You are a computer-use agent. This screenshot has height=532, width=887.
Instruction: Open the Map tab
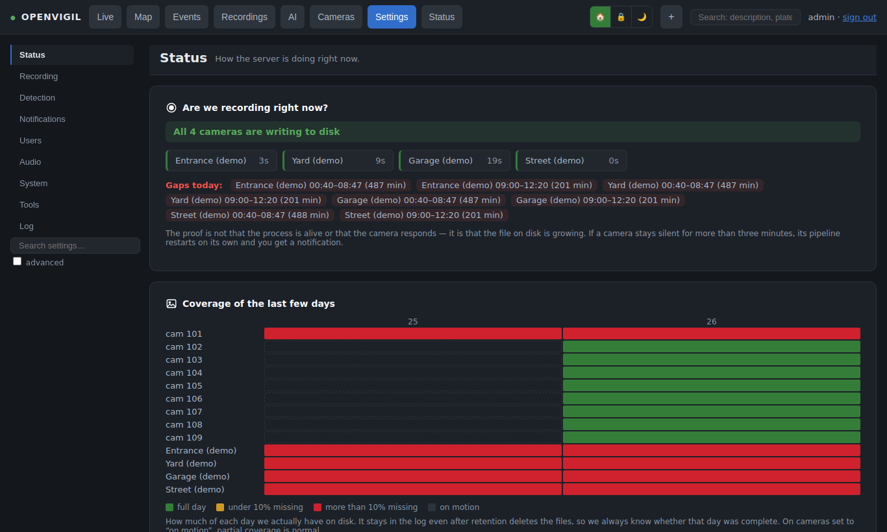(x=143, y=17)
